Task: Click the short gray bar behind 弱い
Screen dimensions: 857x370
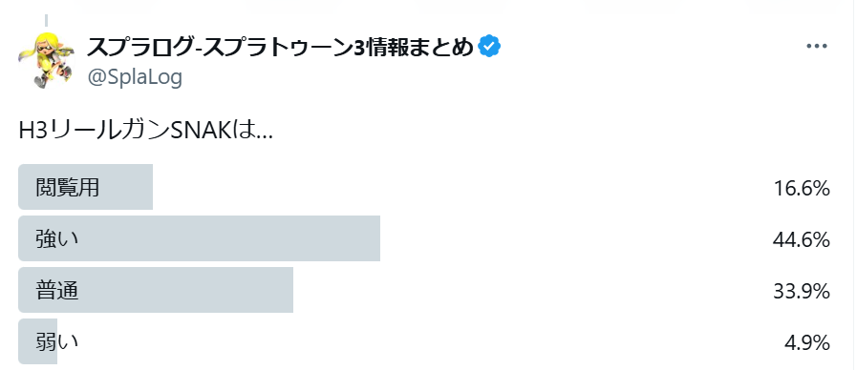Action: pyautogui.click(x=37, y=341)
